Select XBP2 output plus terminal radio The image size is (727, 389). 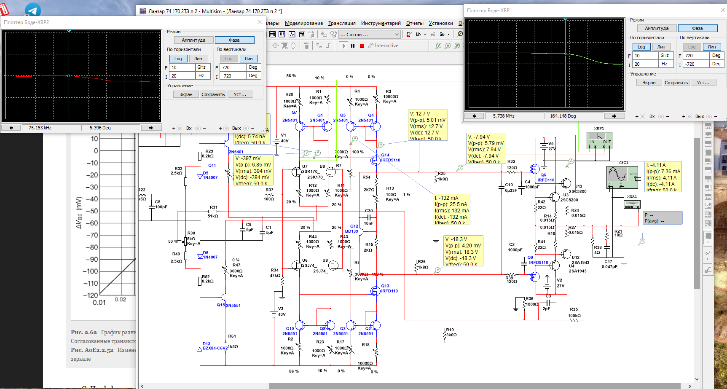226,128
